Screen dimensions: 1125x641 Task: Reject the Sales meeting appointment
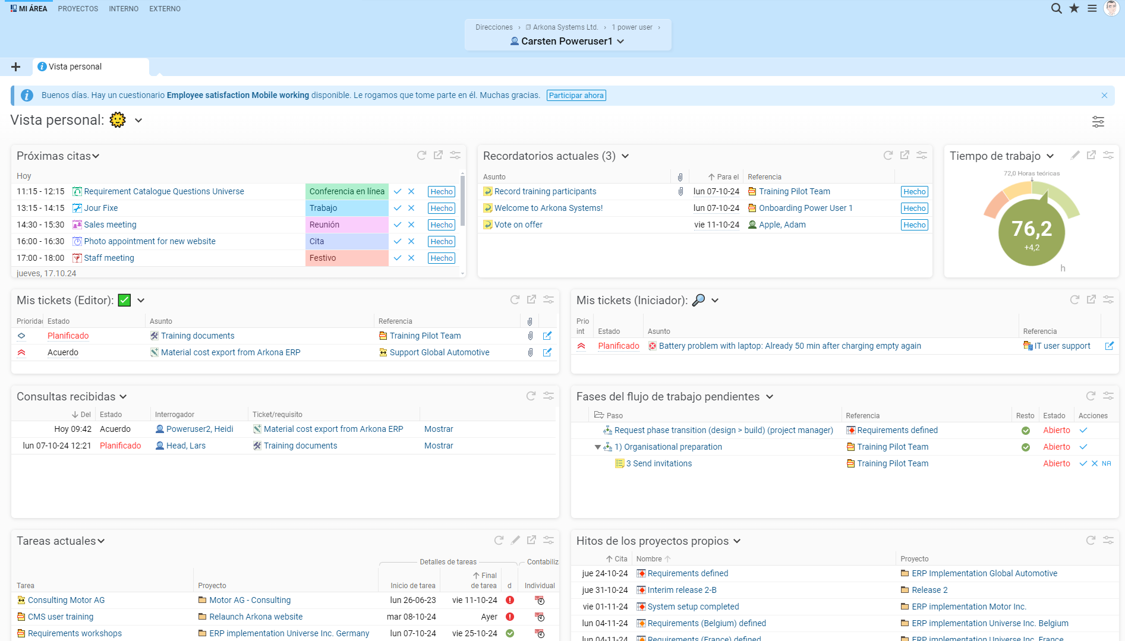(x=411, y=225)
